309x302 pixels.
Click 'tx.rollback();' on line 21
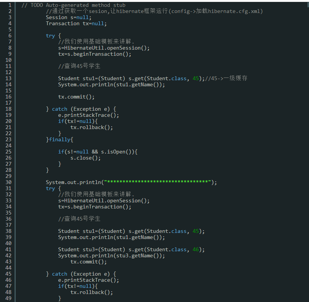click(x=92, y=127)
